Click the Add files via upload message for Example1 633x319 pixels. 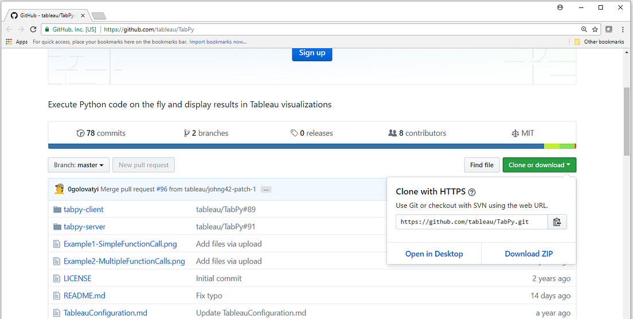click(229, 244)
